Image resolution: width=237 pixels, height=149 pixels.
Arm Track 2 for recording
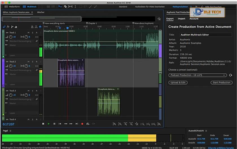(x=36, y=62)
